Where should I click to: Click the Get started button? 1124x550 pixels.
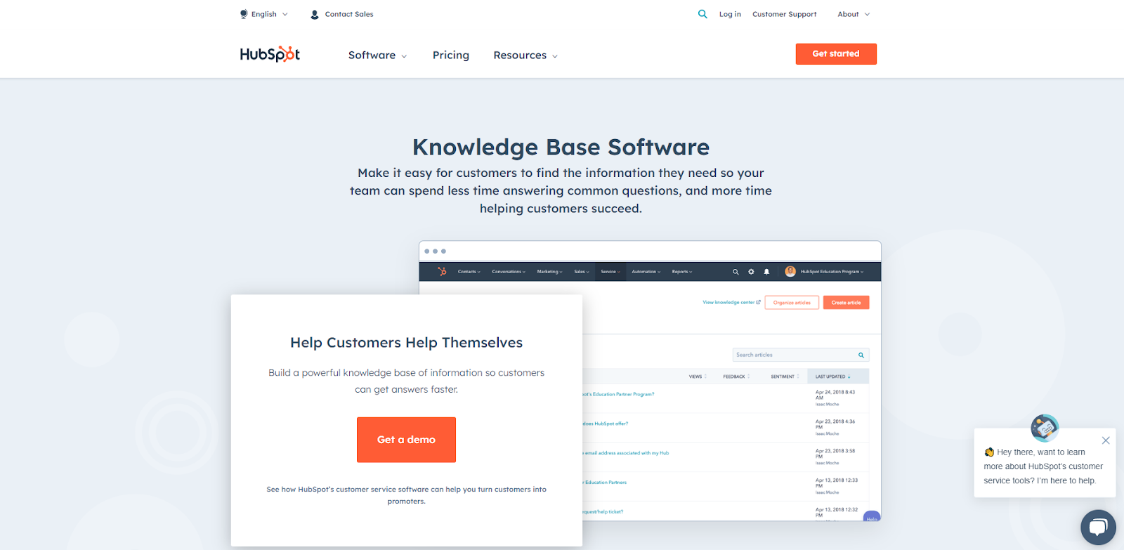pyautogui.click(x=836, y=54)
